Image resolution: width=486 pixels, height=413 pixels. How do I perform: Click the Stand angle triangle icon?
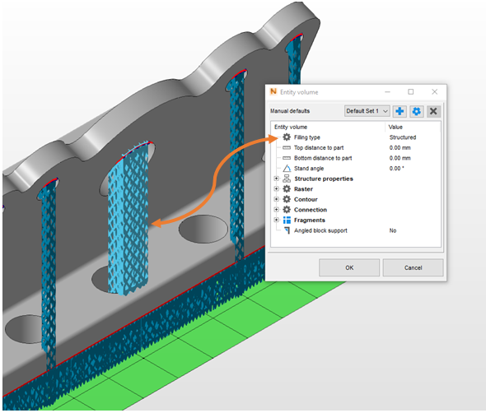[x=287, y=169]
